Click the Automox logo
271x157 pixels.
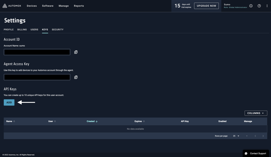(13, 6)
